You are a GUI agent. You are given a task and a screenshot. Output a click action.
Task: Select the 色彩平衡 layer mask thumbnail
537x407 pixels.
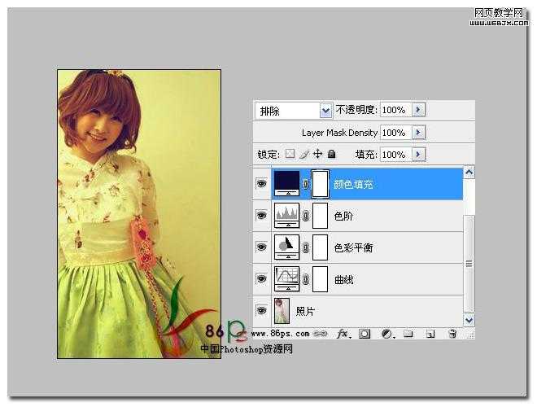click(321, 247)
